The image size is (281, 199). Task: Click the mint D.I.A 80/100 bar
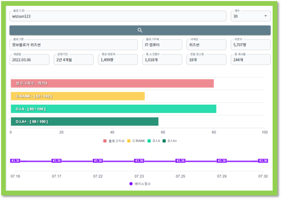113,109
